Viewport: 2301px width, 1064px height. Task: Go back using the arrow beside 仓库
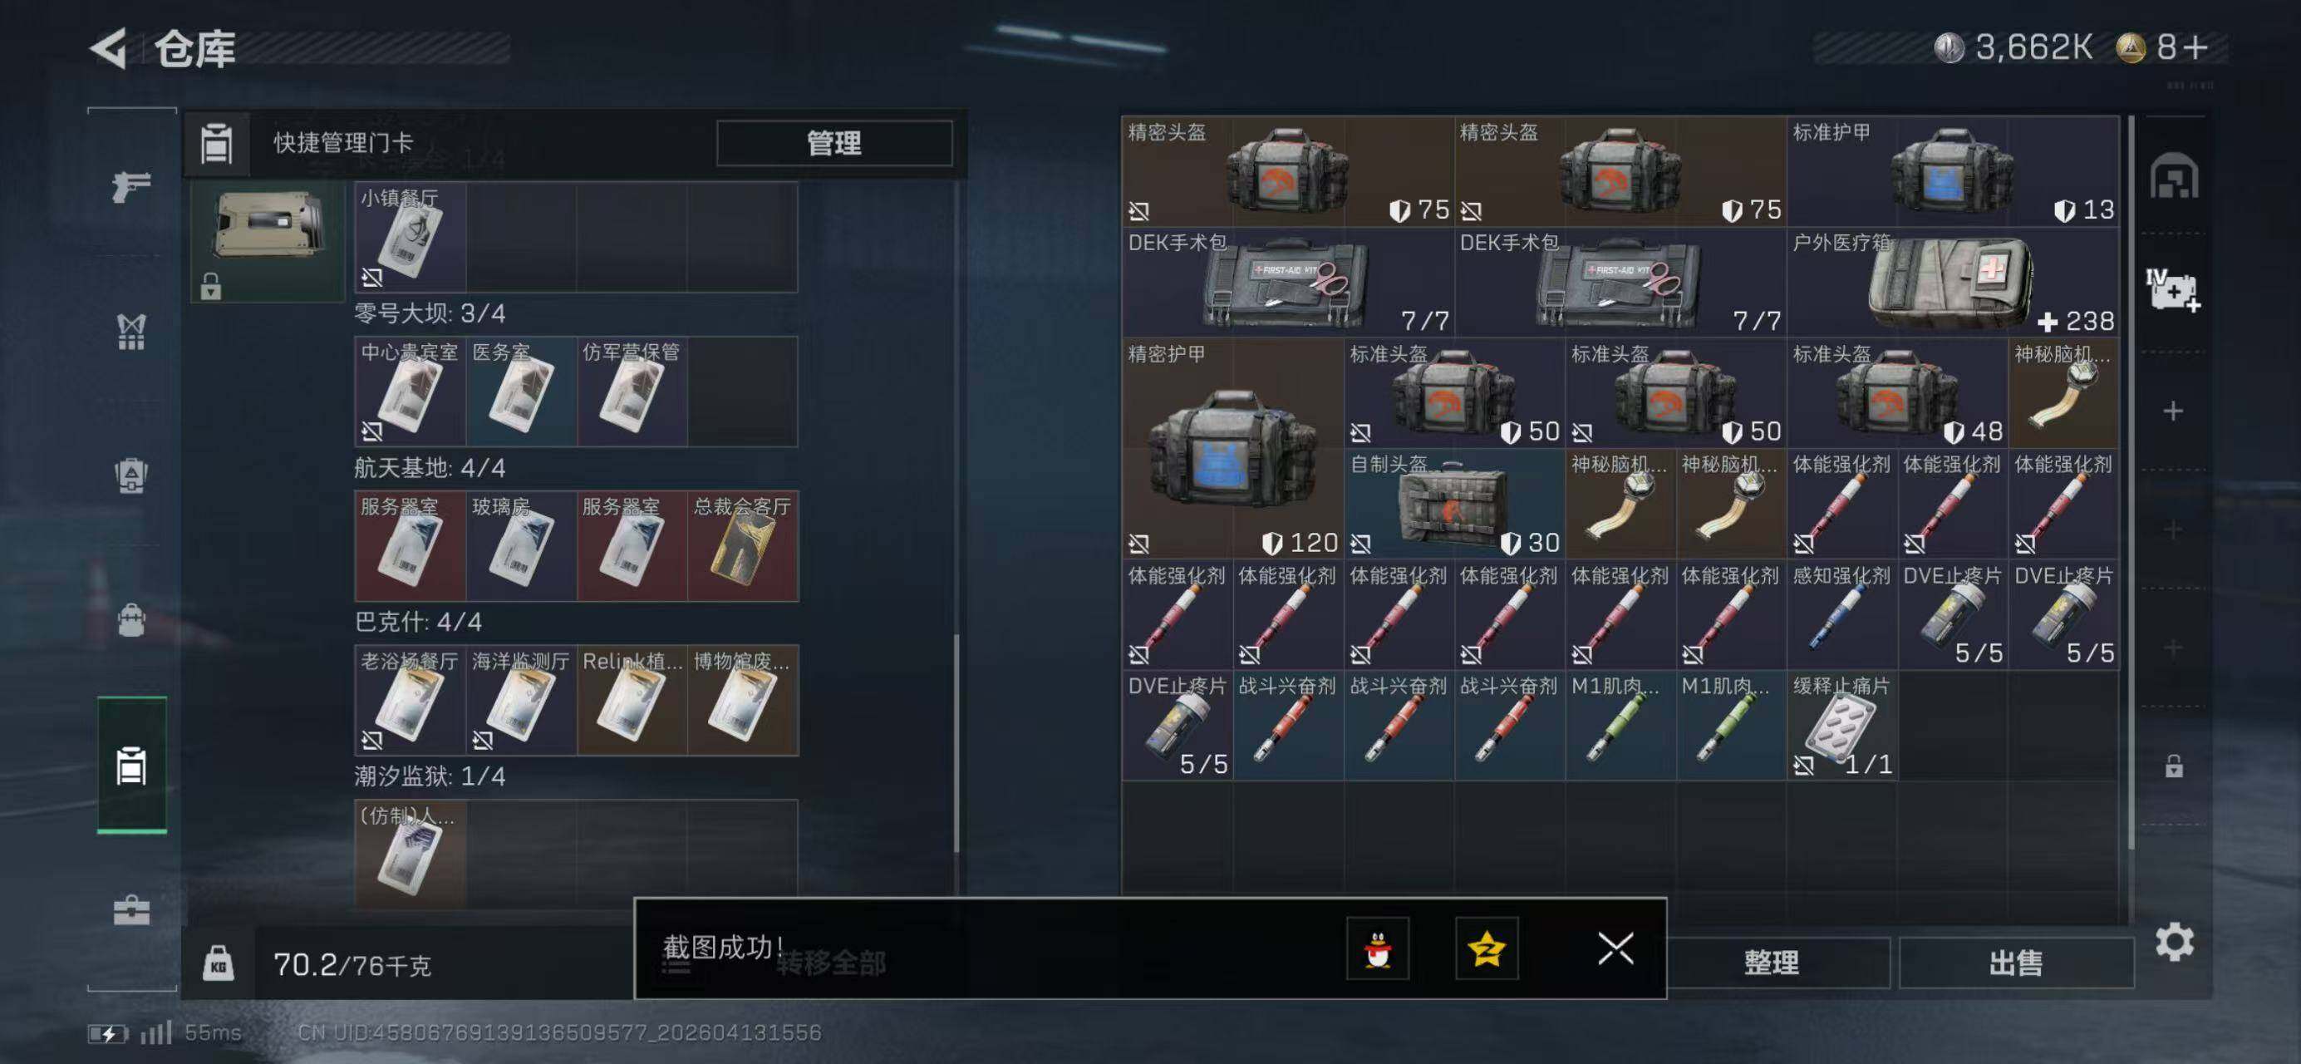click(111, 48)
